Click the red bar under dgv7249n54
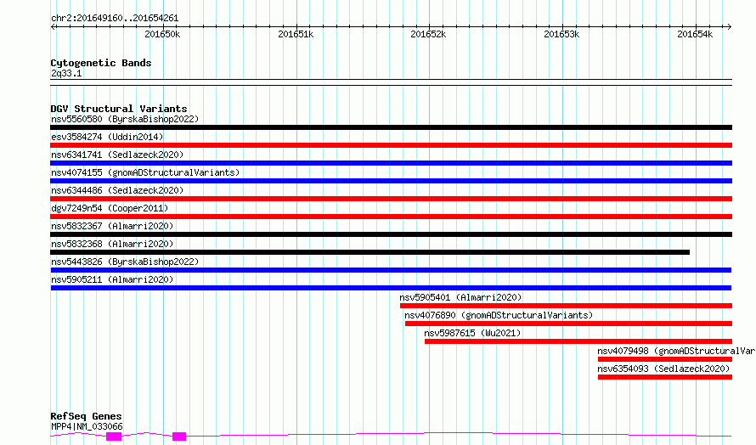 (x=391, y=217)
